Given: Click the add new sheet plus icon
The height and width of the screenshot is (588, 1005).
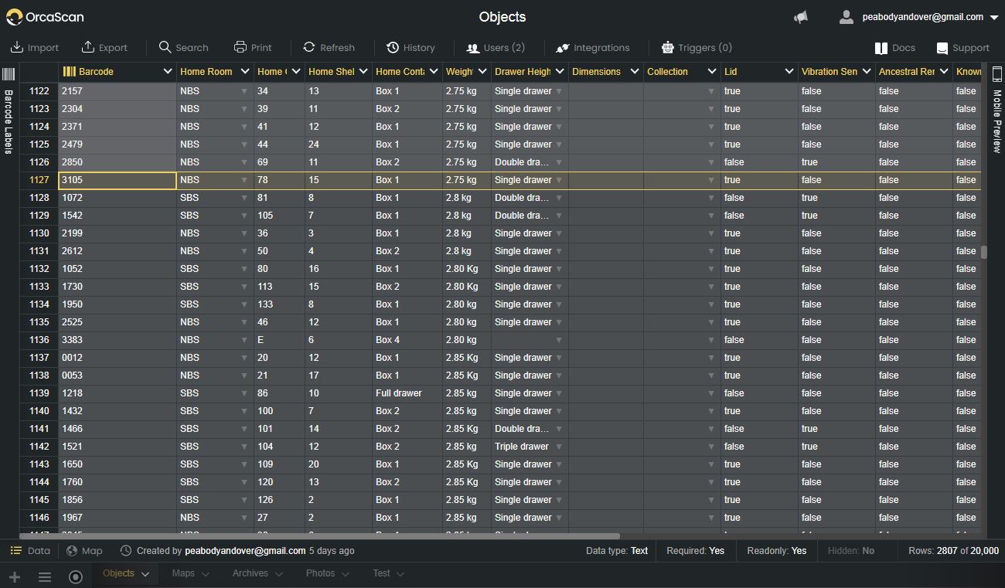Looking at the screenshot, I should point(15,576).
